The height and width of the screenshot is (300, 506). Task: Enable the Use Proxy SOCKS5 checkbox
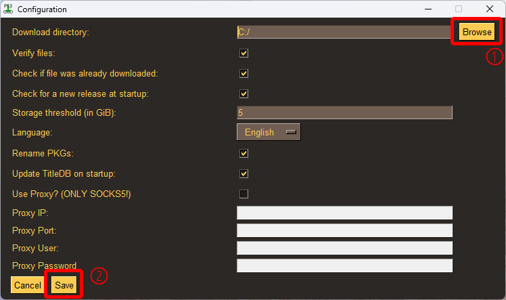coord(244,194)
